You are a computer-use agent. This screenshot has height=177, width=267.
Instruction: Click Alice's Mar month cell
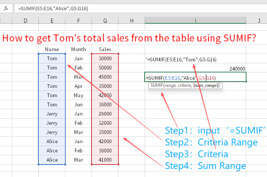(x=78, y=160)
